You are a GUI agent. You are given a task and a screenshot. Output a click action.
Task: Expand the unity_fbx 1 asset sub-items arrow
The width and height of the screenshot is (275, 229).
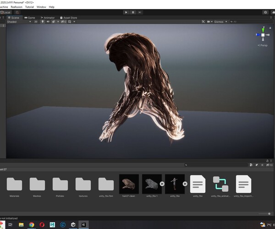coord(162,184)
